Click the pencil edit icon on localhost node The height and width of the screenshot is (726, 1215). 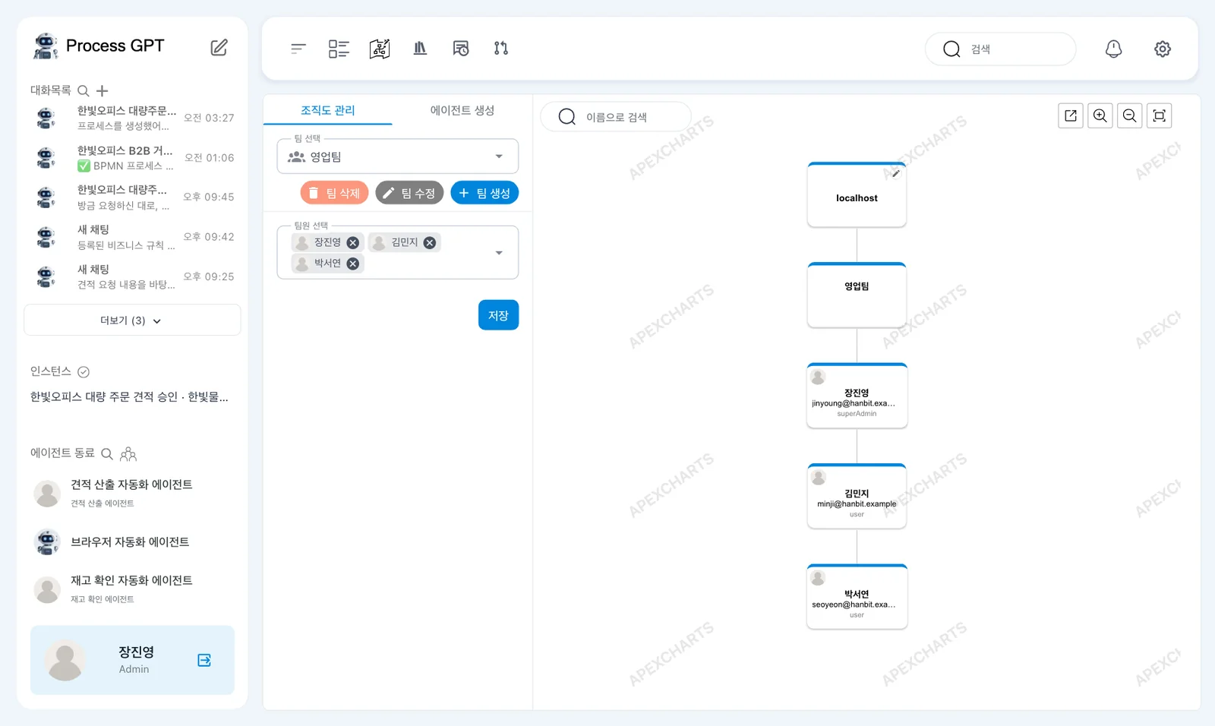(x=896, y=173)
